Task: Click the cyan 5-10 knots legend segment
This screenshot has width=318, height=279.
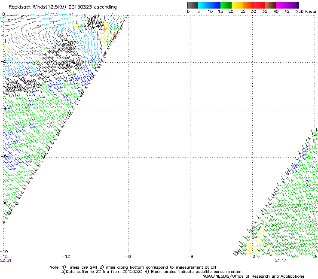Action: tap(204, 5)
